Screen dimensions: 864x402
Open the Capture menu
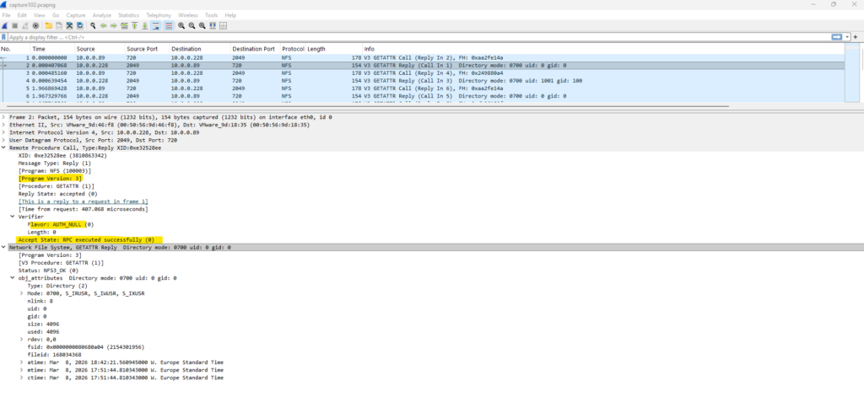click(76, 15)
